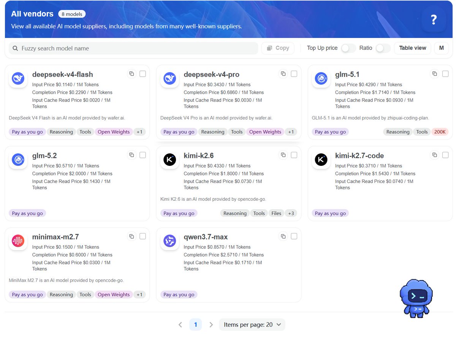Select the minimax-m2.7 checkbox

click(142, 236)
